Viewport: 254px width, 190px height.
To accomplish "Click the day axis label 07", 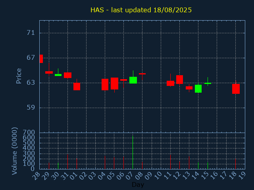I will point(129,176).
